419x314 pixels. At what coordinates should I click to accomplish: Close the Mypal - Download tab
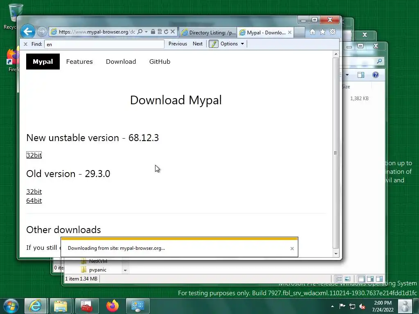click(x=290, y=32)
